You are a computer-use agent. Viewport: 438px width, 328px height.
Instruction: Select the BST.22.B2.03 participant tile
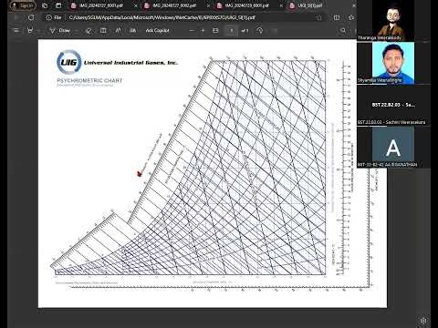pyautogui.click(x=393, y=105)
